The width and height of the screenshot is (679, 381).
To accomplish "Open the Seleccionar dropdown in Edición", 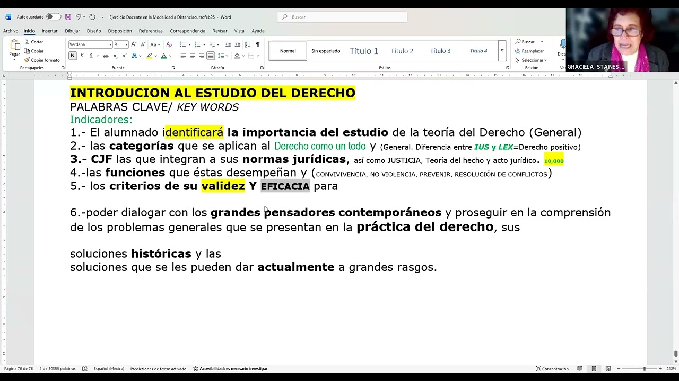I will [530, 60].
